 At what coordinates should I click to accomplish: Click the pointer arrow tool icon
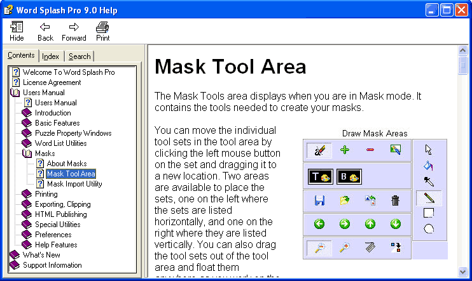pyautogui.click(x=429, y=150)
